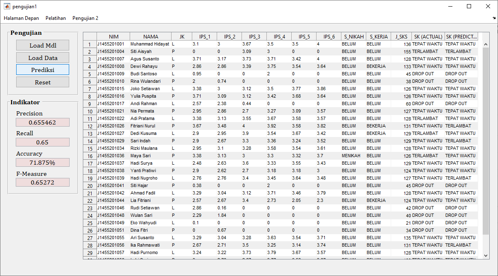Click the table scrollbar down arrow

click(x=486, y=256)
